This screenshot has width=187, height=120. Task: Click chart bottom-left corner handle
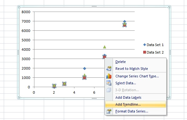(x=19, y=98)
